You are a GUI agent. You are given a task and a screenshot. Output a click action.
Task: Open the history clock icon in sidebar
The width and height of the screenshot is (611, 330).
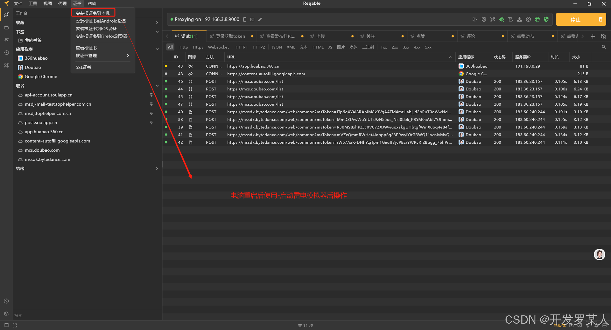6,53
